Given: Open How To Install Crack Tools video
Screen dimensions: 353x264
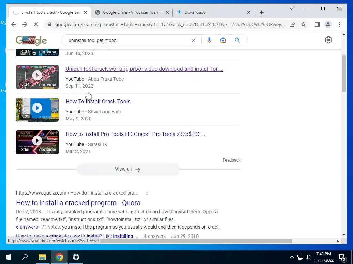Looking at the screenshot, I should 98,101.
